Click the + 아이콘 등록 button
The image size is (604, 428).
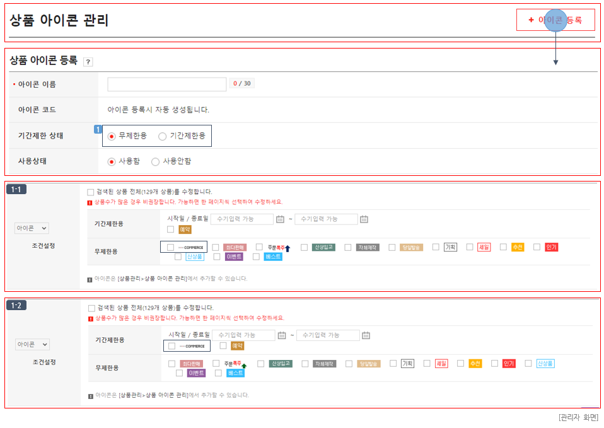pos(555,20)
